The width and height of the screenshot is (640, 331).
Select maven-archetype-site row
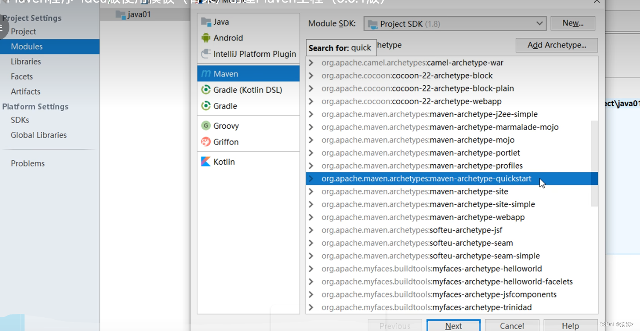pos(452,192)
